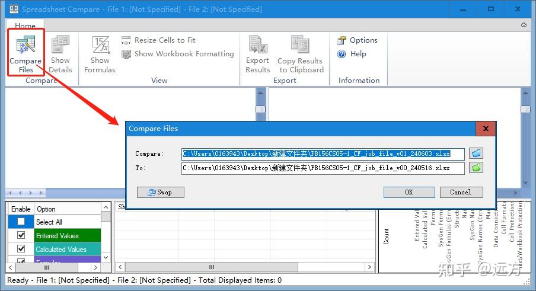Click left pane scroll up arrow
536x291 pixels.
[260, 92]
